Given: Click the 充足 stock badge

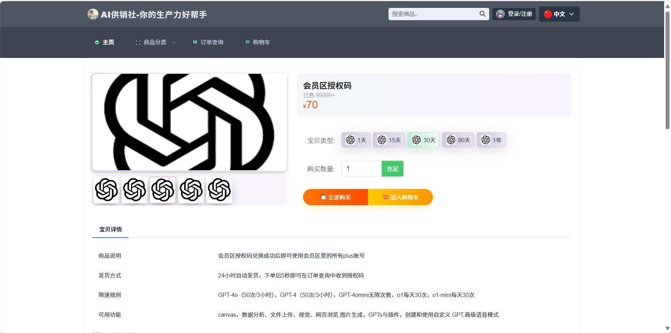Looking at the screenshot, I should point(392,169).
